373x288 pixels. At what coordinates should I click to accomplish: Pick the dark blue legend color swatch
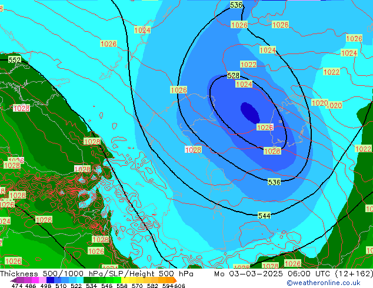[50, 280]
